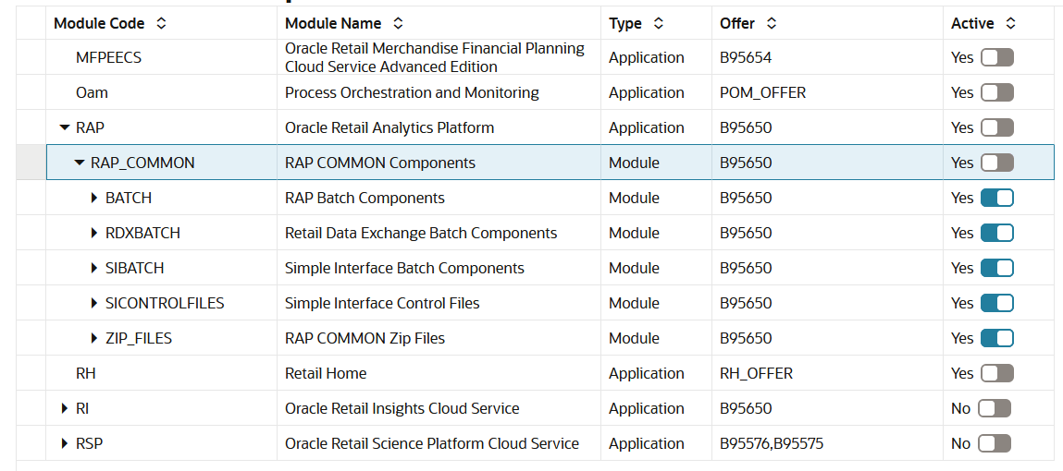
Task: Sort by the Offer column arrows
Action: click(x=772, y=24)
